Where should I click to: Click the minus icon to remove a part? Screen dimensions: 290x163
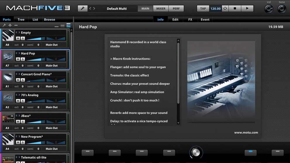coord(16,26)
